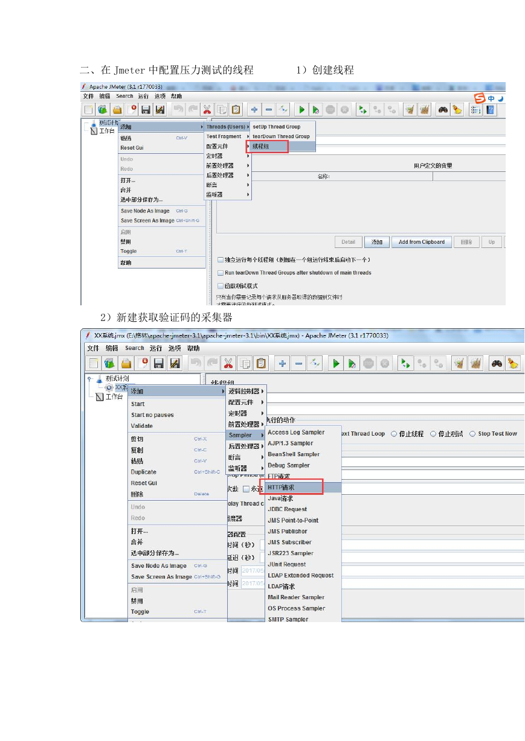Open 添加 submenu in lower context menu
This screenshot has width=525, height=741.
point(177,391)
